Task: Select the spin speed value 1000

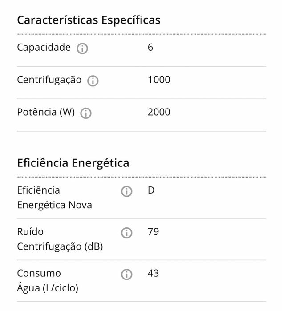Action: coord(159,80)
